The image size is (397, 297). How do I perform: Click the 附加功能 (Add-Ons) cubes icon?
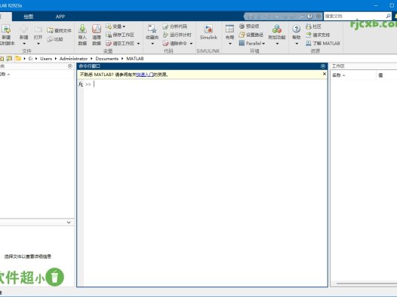pyautogui.click(x=277, y=29)
